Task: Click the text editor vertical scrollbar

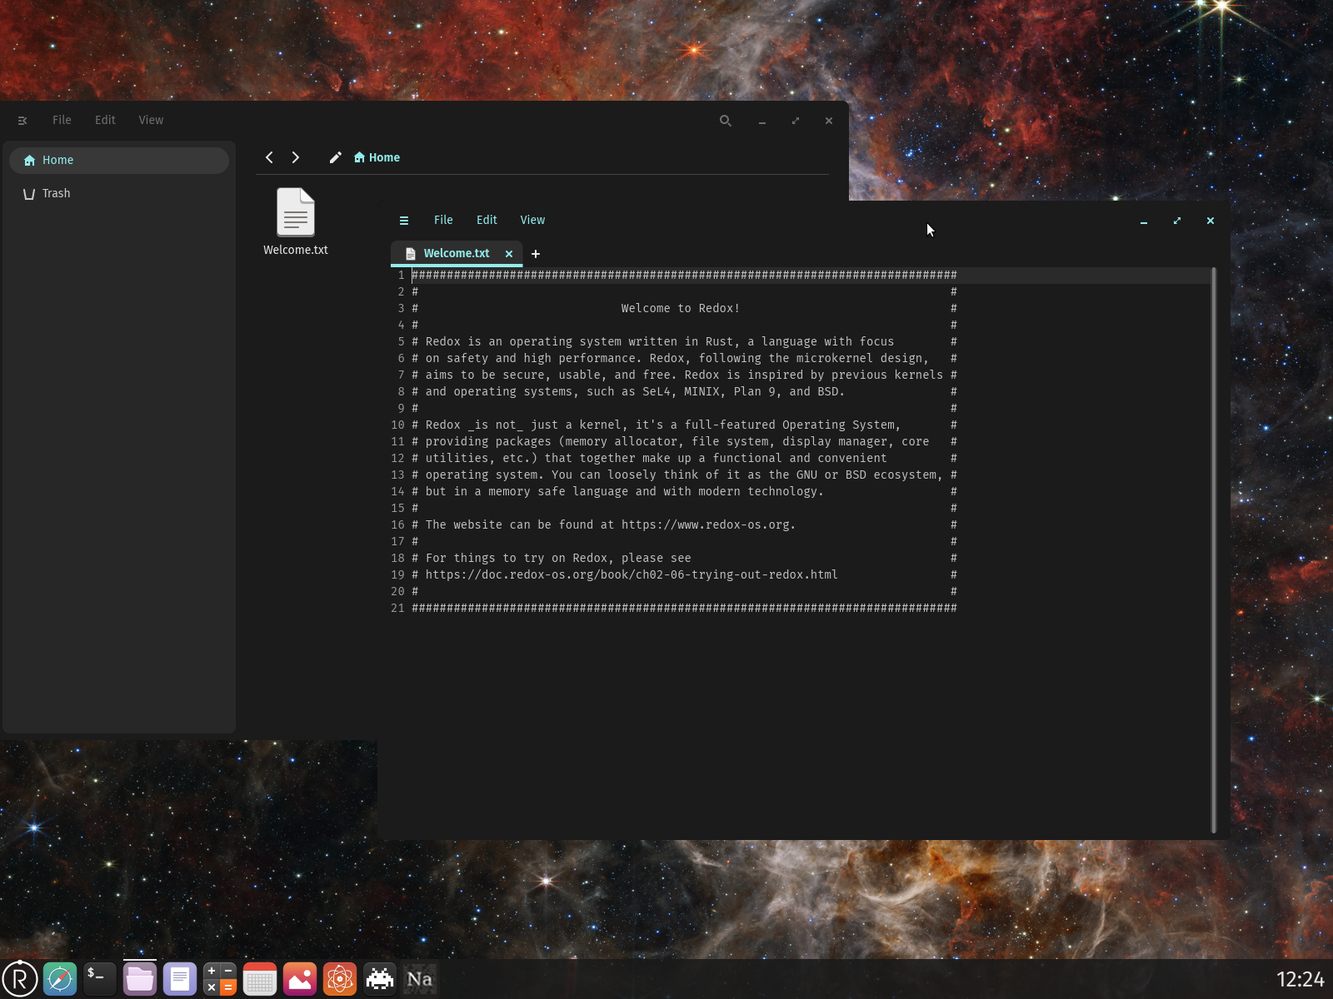Action: point(1214,549)
